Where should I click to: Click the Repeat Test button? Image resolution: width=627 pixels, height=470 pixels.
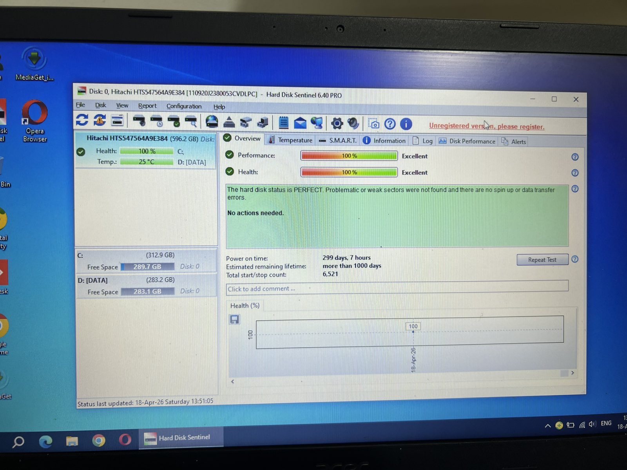pos(542,260)
